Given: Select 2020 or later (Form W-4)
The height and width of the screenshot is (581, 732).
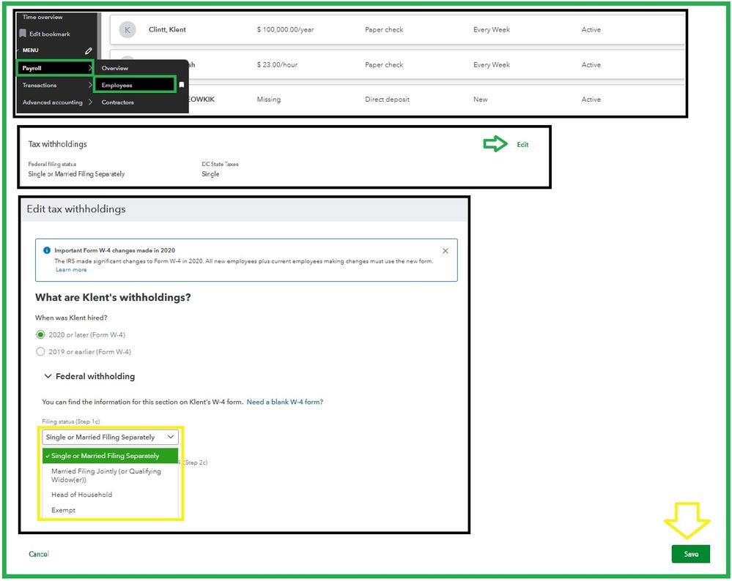Looking at the screenshot, I should coord(40,335).
